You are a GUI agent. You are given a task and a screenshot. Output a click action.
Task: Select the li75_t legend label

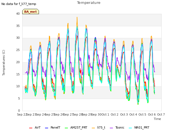[101, 127]
